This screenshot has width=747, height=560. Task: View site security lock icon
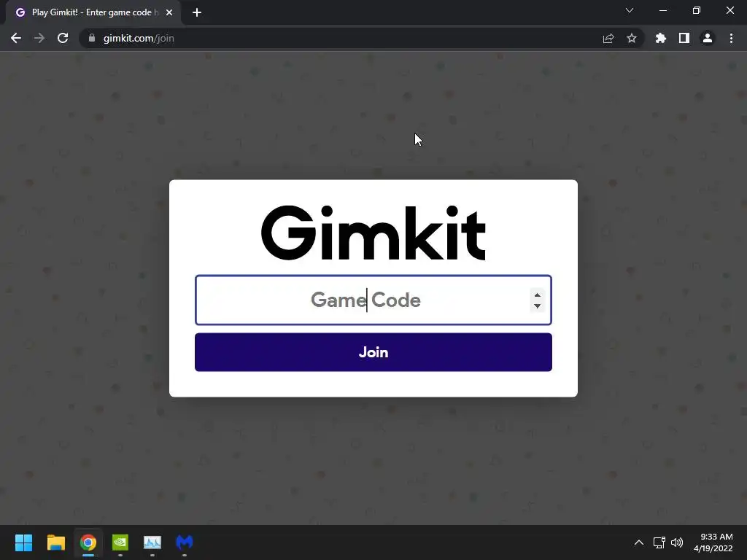click(92, 38)
